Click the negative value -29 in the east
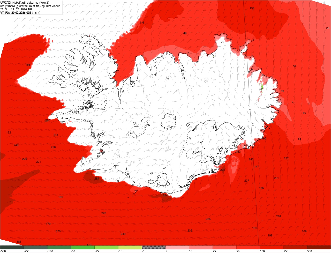 262,89
